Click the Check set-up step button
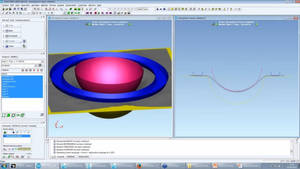This screenshot has height=169, width=300. 12,46
